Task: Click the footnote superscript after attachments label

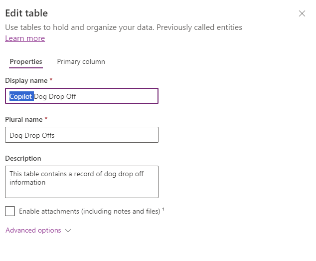Action: [x=163, y=210]
